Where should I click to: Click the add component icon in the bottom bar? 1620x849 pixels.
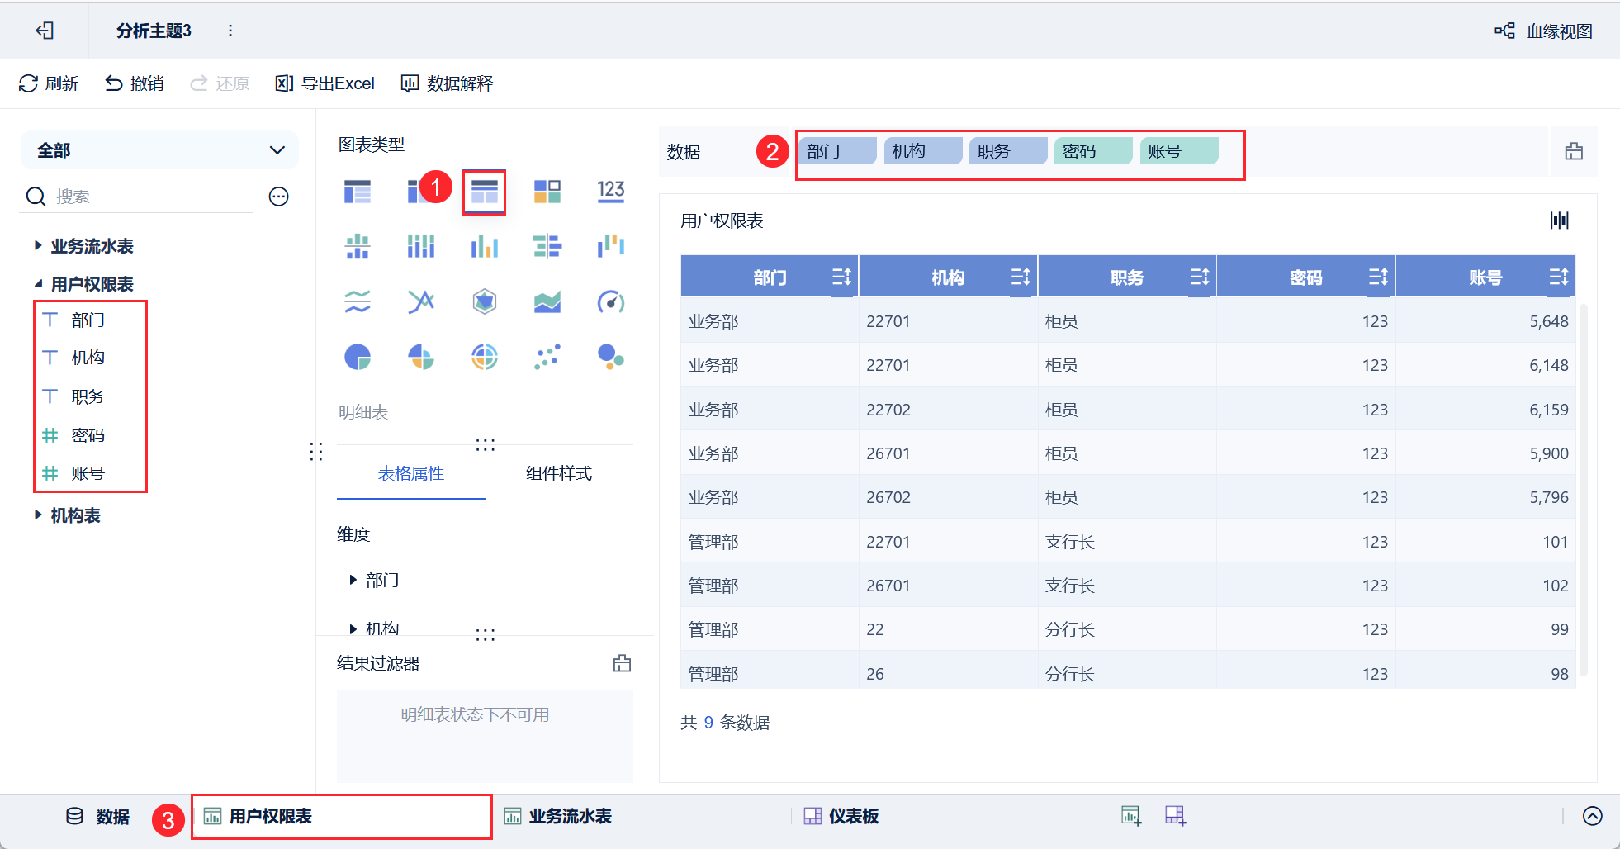click(x=1131, y=816)
